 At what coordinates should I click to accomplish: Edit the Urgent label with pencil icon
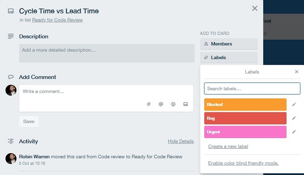pos(294,132)
